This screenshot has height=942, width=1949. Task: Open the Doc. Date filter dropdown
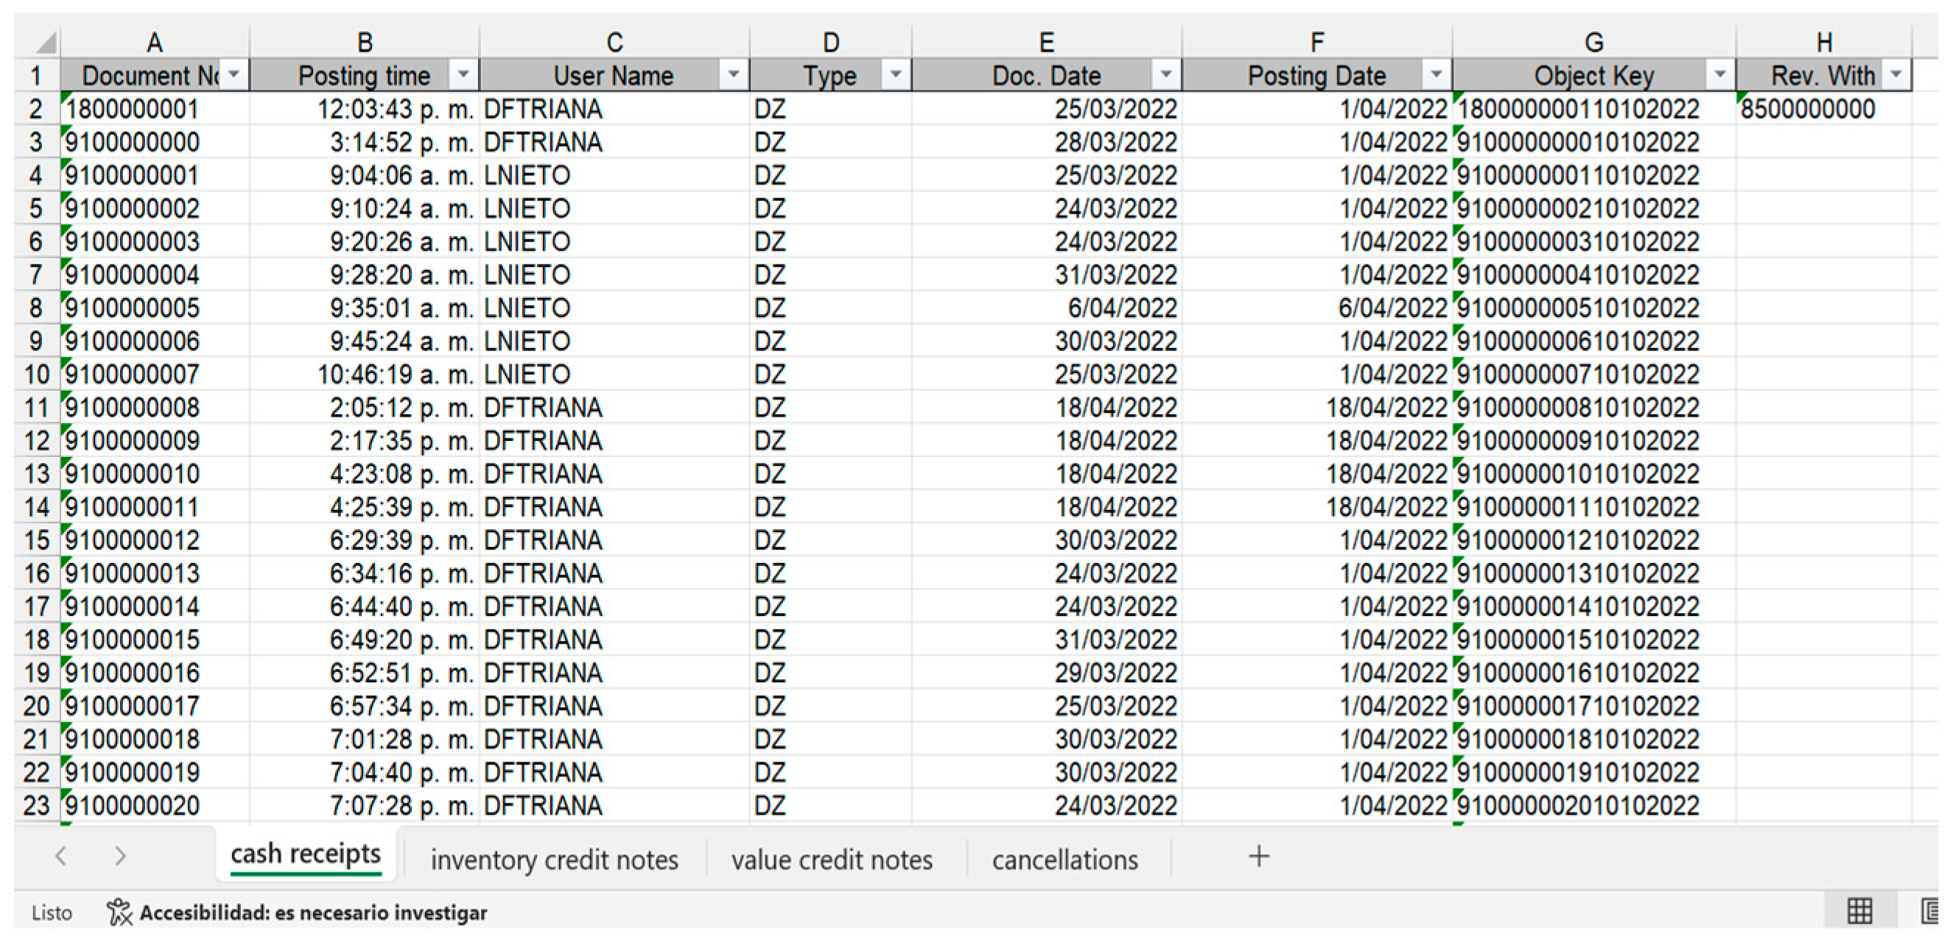point(1165,75)
